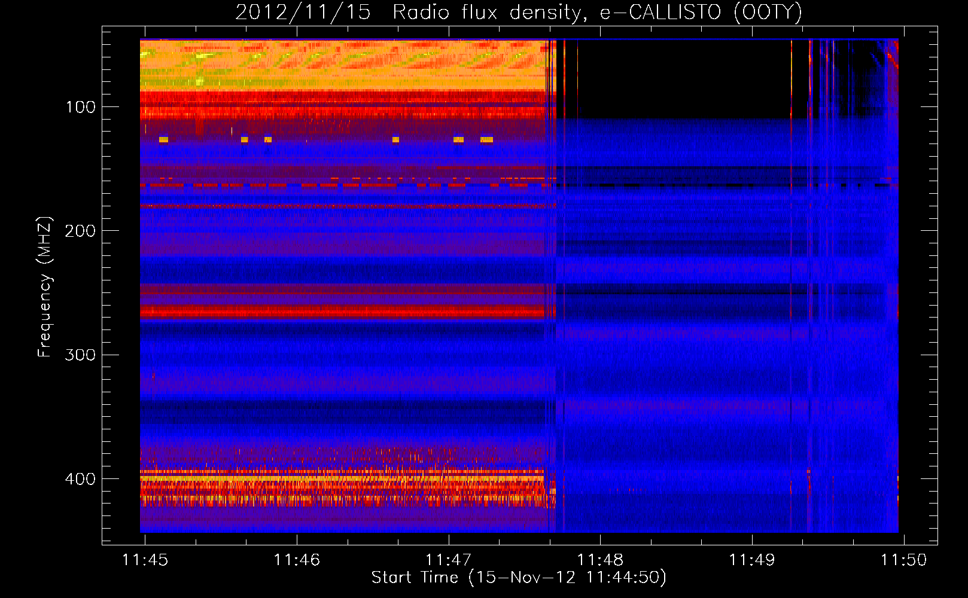Screen dimensions: 968x598
Task: Click the 'Start Time (15-Nov-12 11:44:50)' label
Action: pos(519,578)
